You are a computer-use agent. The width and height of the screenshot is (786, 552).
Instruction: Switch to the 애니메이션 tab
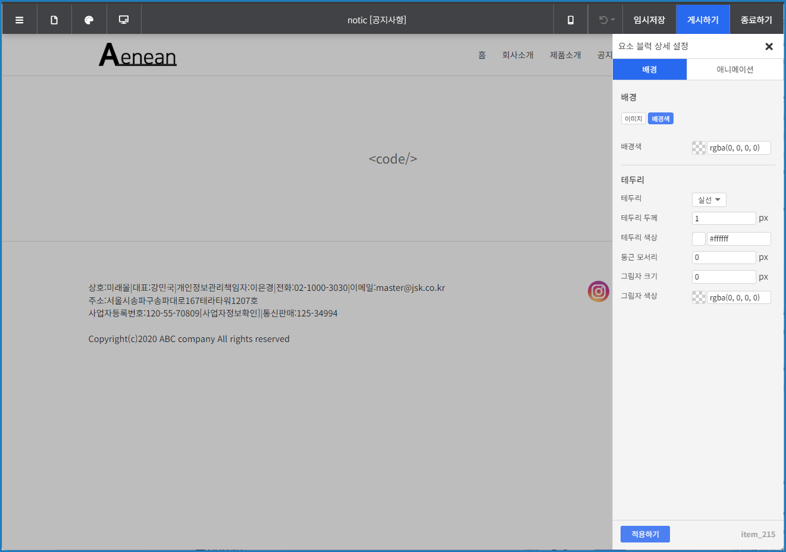[x=735, y=69]
